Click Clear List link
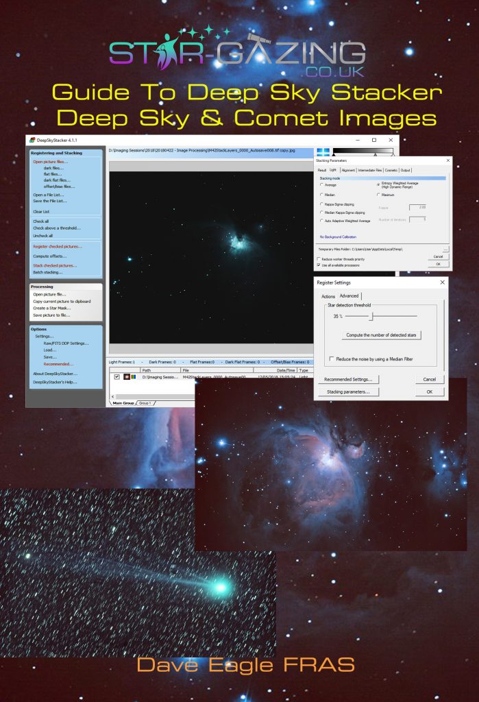Image resolution: width=479 pixels, height=702 pixels. (x=41, y=211)
